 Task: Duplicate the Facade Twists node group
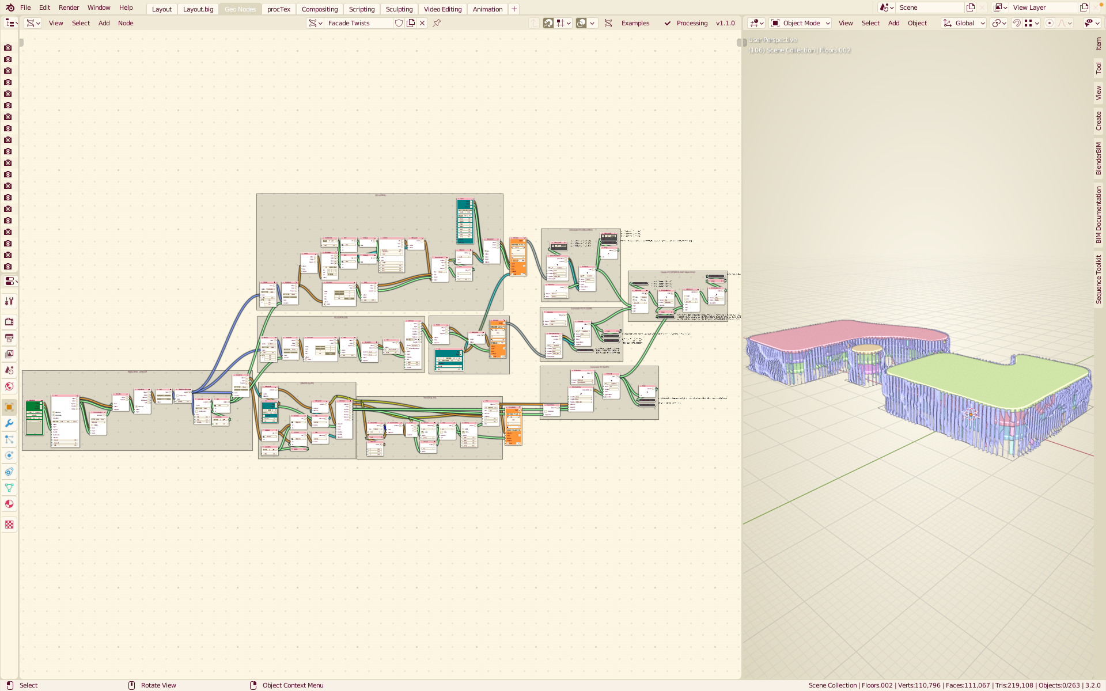pyautogui.click(x=411, y=23)
